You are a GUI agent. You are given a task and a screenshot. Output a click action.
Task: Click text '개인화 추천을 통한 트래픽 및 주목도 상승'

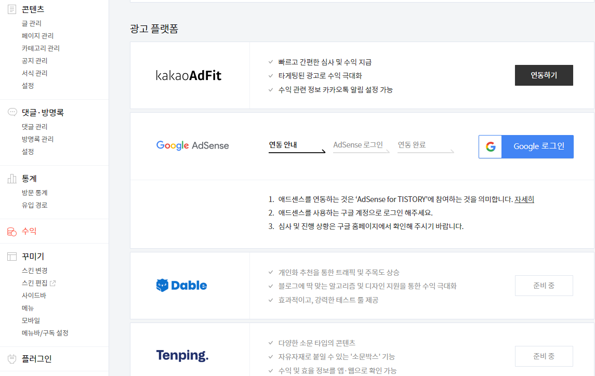point(338,273)
